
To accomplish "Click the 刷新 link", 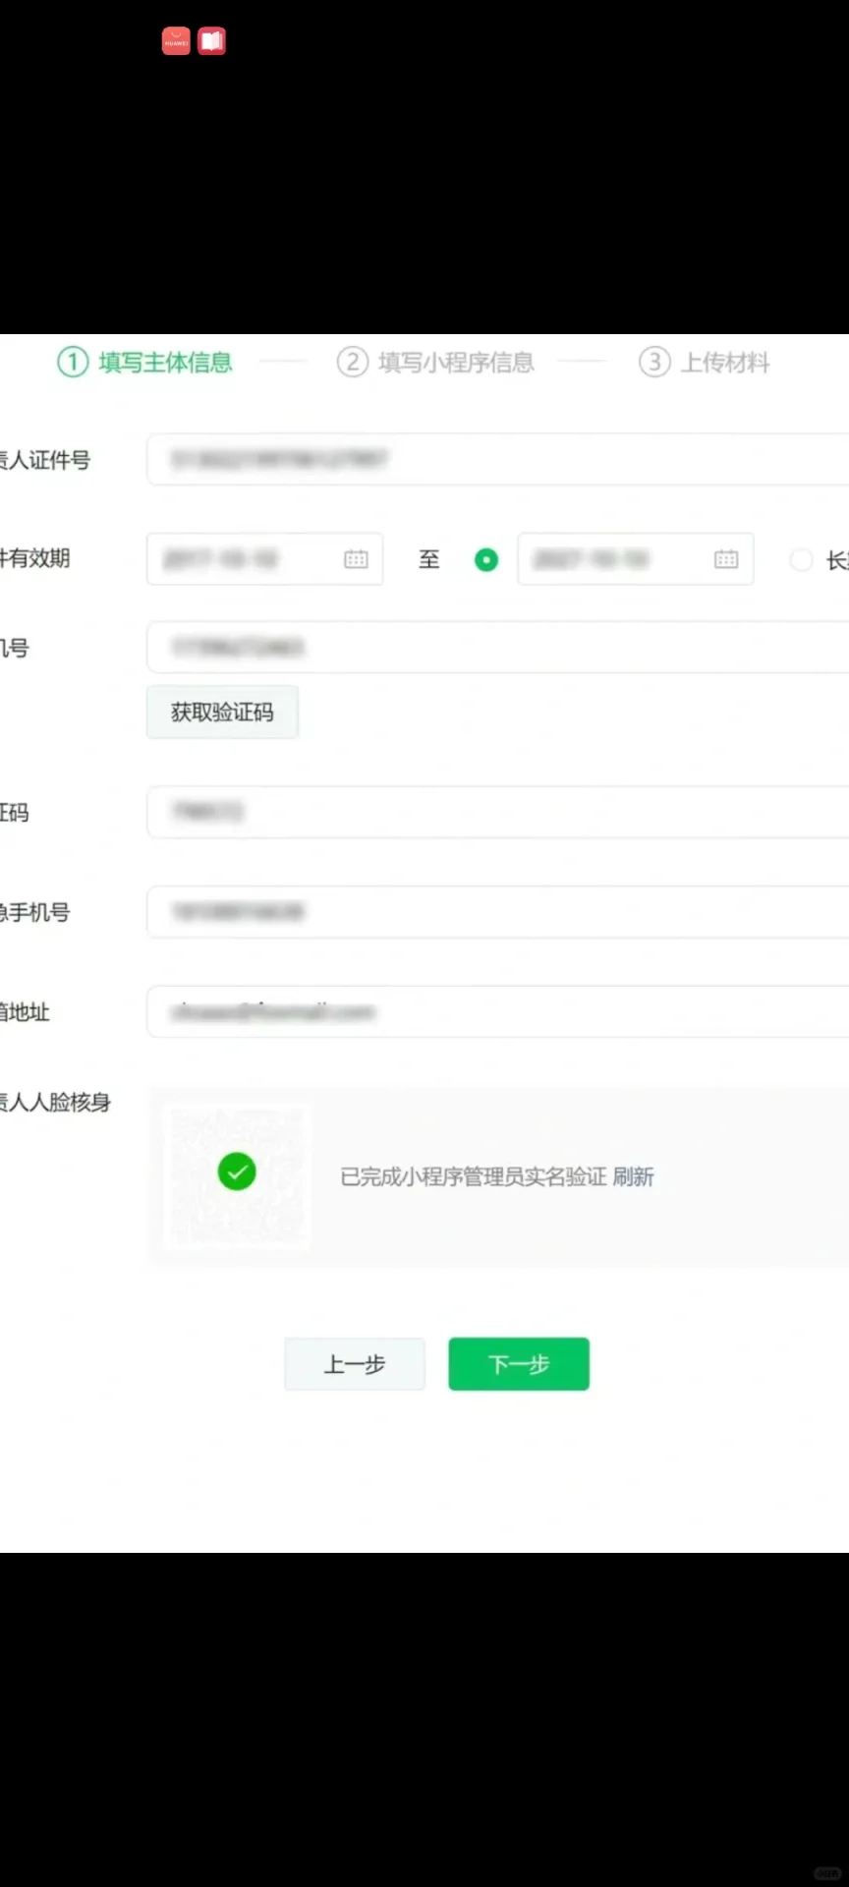I will click(x=634, y=1176).
